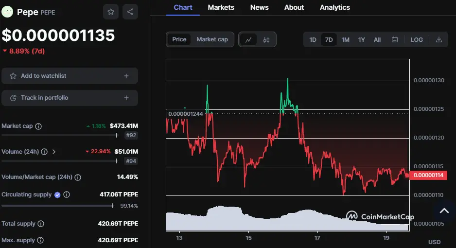Open the calendar date range icon
The image size is (456, 248).
coord(395,39)
